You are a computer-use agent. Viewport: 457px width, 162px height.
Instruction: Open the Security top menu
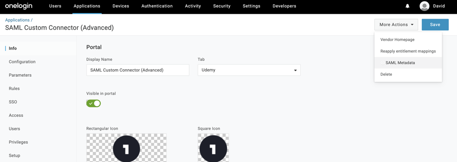pos(222,6)
